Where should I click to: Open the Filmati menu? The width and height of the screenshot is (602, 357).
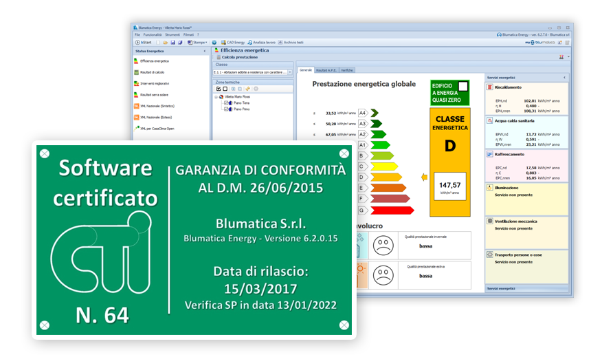click(x=188, y=34)
